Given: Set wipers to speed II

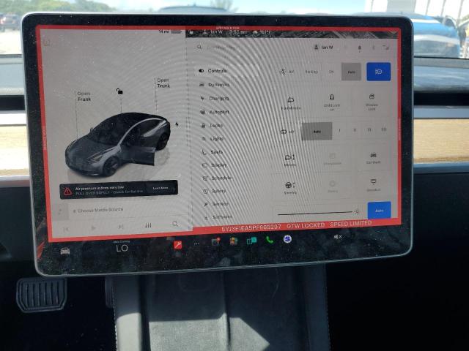Looking at the screenshot, I should pyautogui.click(x=355, y=130).
